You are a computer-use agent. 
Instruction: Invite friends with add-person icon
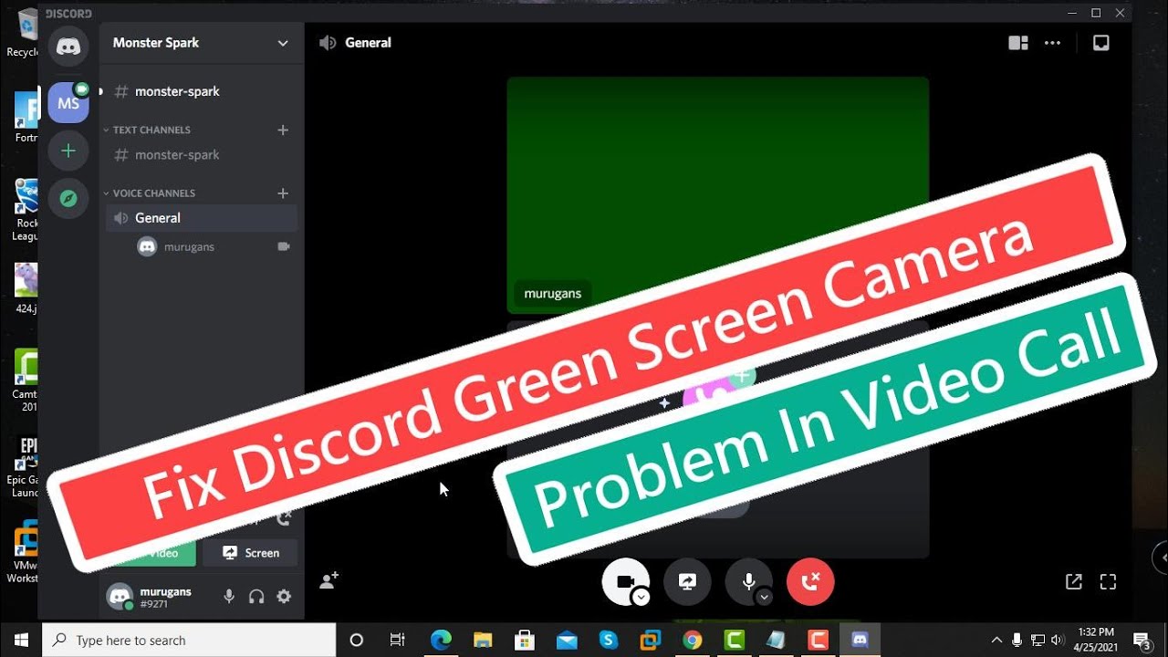point(329,580)
